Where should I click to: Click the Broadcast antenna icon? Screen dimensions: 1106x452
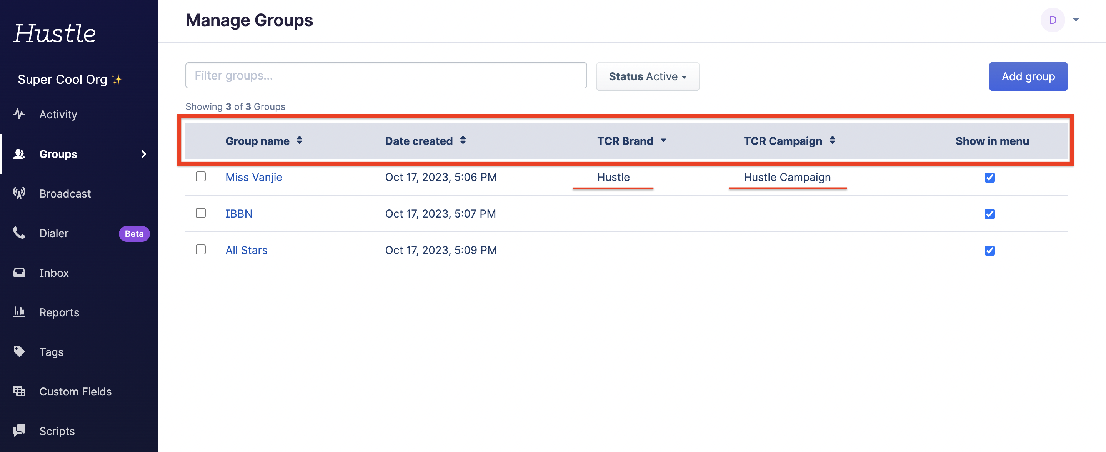pyautogui.click(x=19, y=193)
